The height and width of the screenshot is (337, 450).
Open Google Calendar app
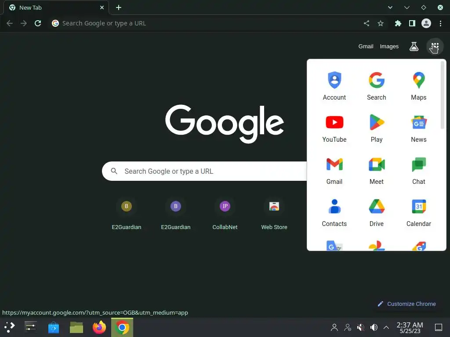pyautogui.click(x=419, y=212)
